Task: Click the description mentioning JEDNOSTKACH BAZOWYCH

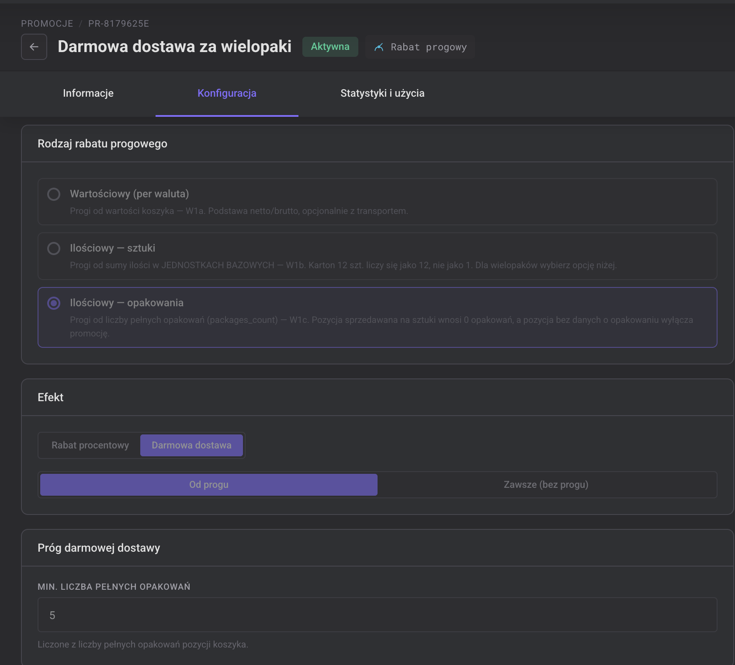Action: pos(343,265)
